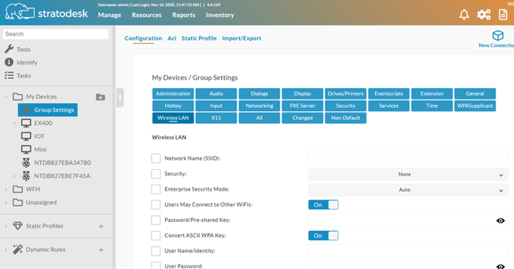Open the Networking settings category
The height and width of the screenshot is (269, 514).
tap(259, 106)
